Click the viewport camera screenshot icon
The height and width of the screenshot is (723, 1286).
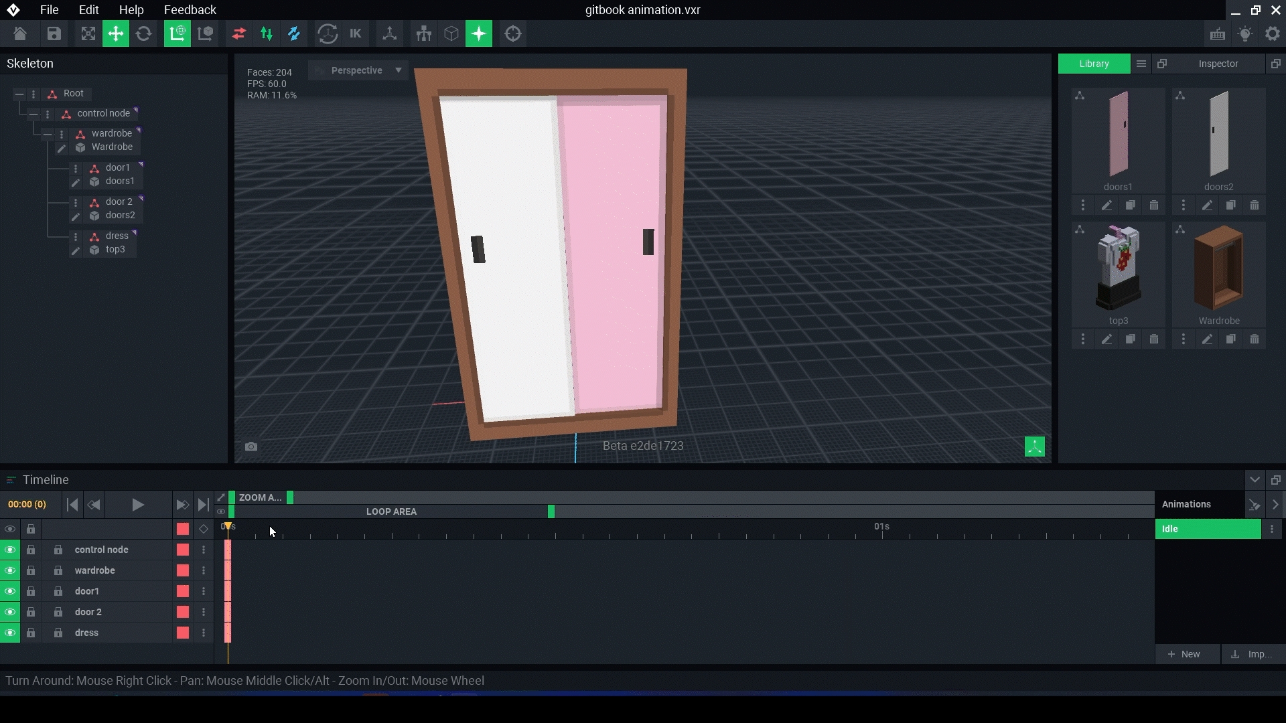pos(251,447)
